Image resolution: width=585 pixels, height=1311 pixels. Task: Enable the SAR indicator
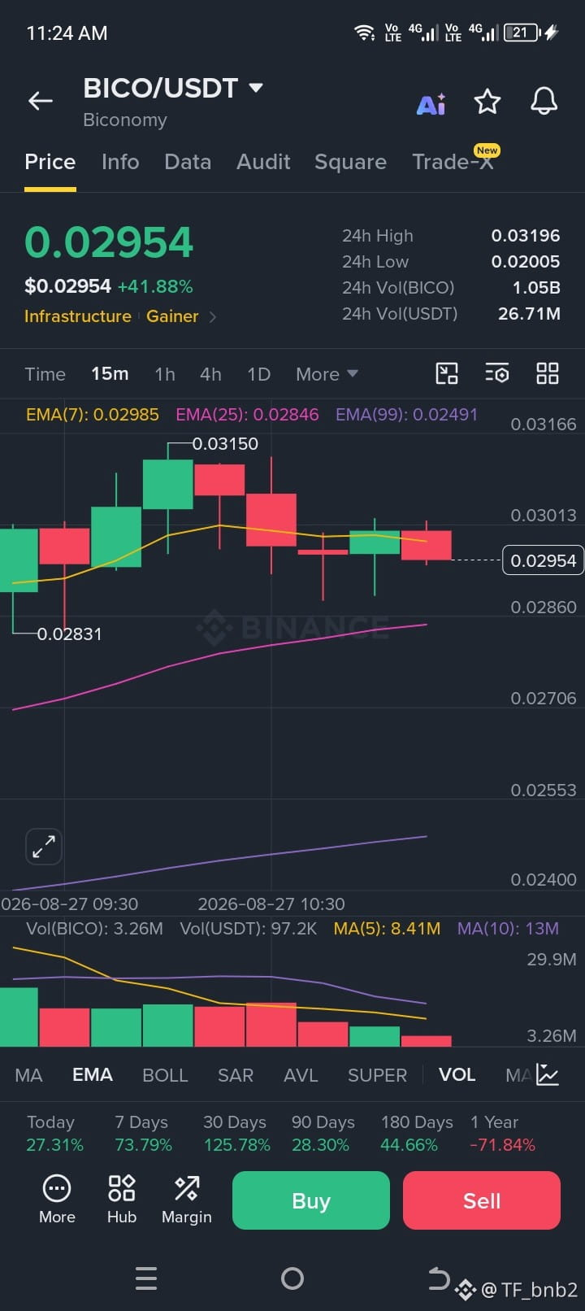tap(236, 1075)
